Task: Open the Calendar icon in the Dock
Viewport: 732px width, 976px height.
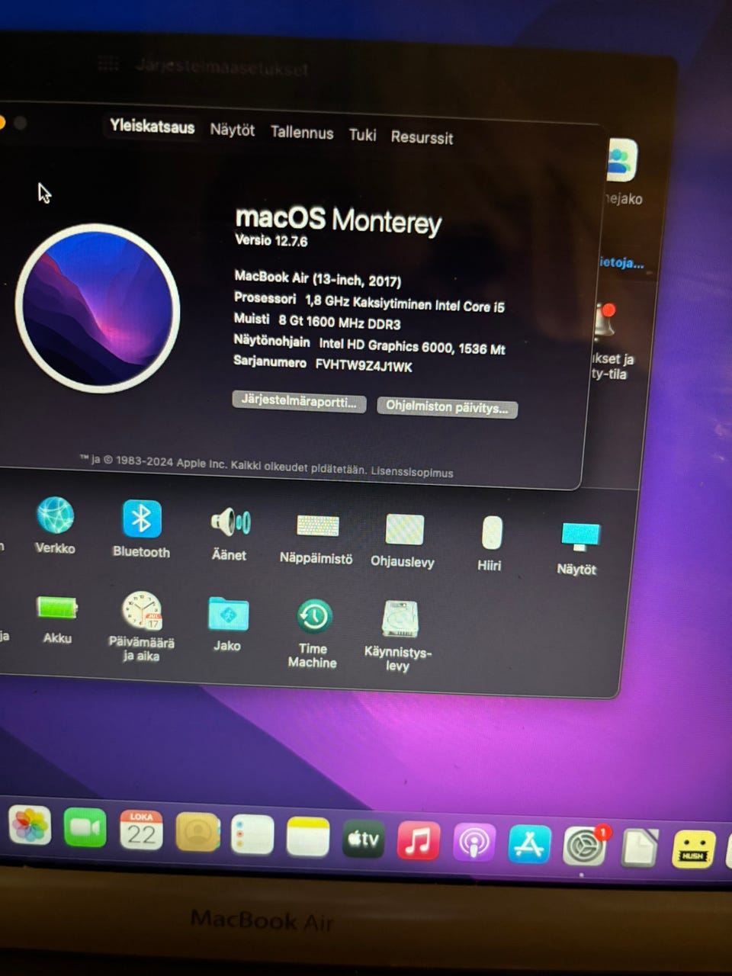Action: click(141, 830)
